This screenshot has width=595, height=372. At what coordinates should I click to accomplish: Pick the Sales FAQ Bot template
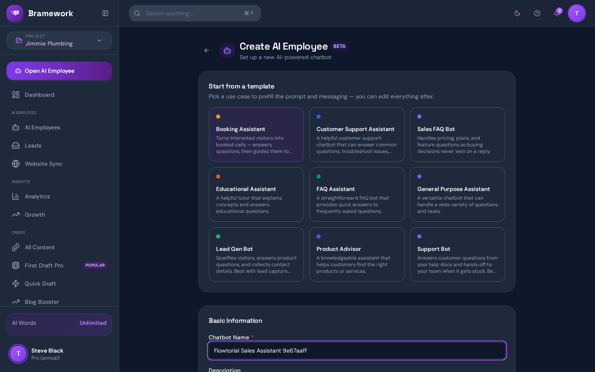click(457, 134)
